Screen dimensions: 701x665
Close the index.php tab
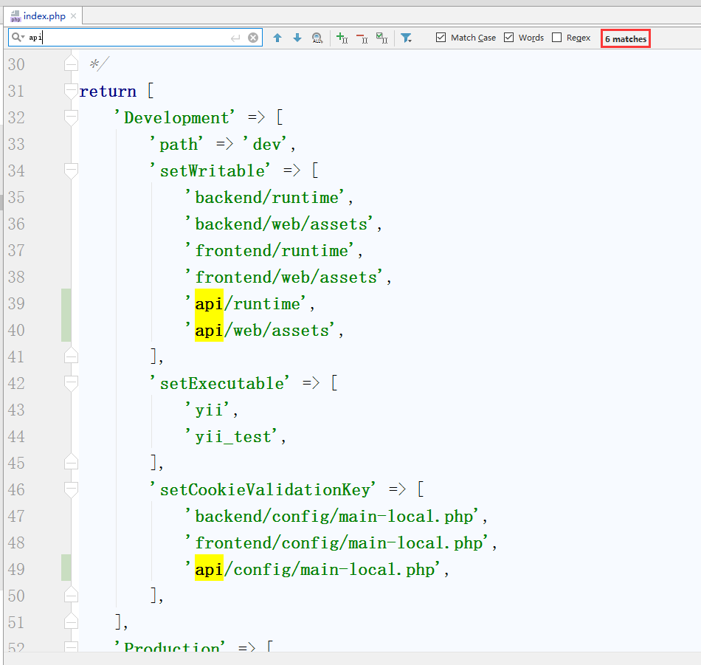[74, 15]
